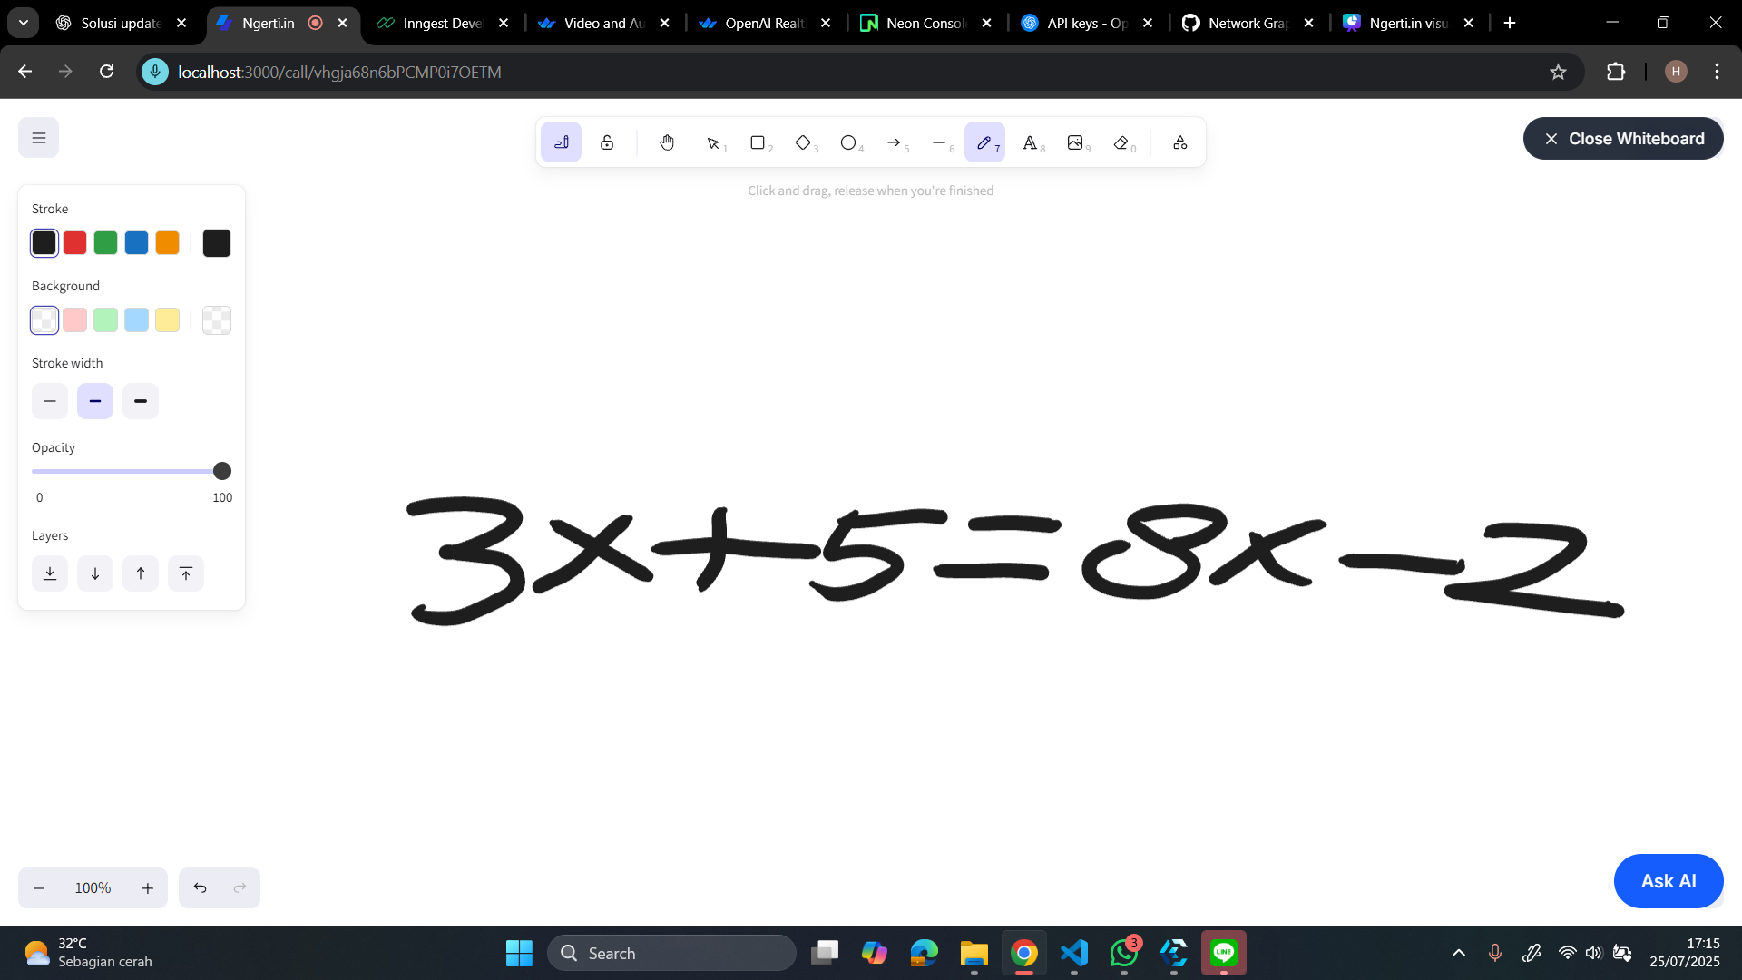
Task: Select the Ellipse tool
Action: pyautogui.click(x=848, y=142)
